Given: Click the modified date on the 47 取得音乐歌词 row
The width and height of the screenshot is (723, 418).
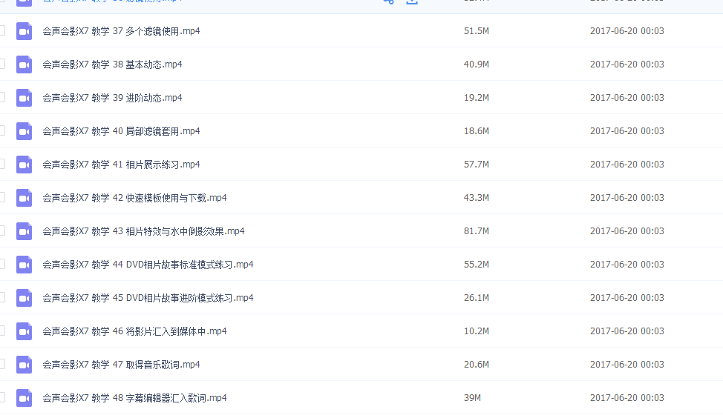Looking at the screenshot, I should (627, 365).
